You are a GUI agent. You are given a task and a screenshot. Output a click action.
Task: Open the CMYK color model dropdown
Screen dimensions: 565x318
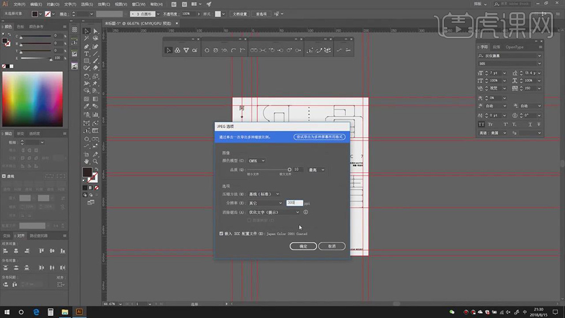(x=256, y=161)
